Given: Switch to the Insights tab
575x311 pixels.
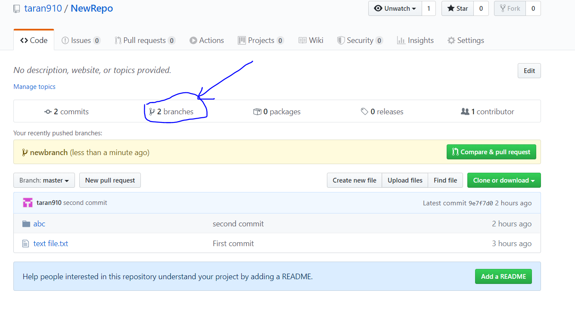Looking at the screenshot, I should point(415,40).
